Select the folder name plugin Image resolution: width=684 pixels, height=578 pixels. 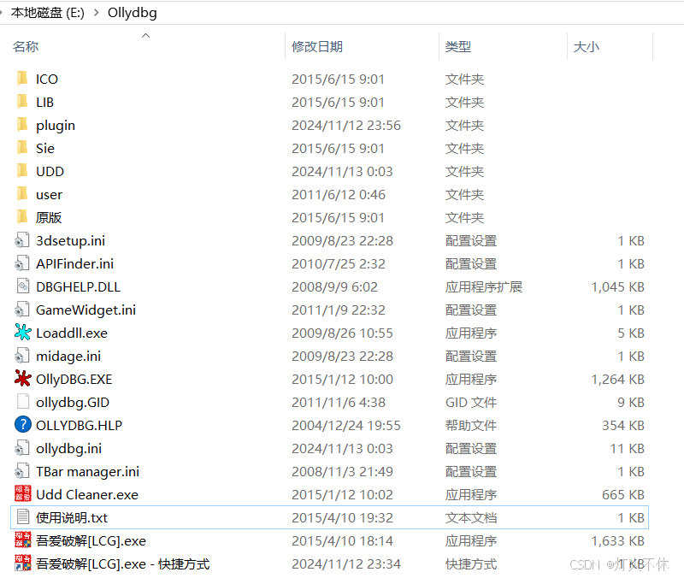pos(56,126)
